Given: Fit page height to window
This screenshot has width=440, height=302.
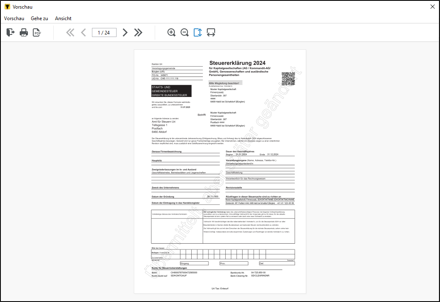Looking at the screenshot, I should pyautogui.click(x=197, y=32).
